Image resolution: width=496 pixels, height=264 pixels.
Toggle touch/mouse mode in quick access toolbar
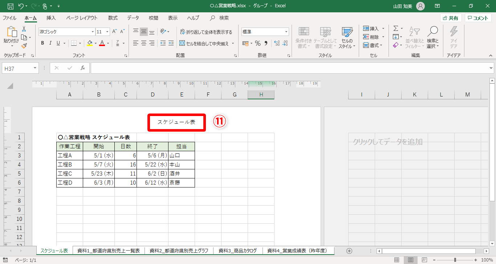click(x=45, y=6)
